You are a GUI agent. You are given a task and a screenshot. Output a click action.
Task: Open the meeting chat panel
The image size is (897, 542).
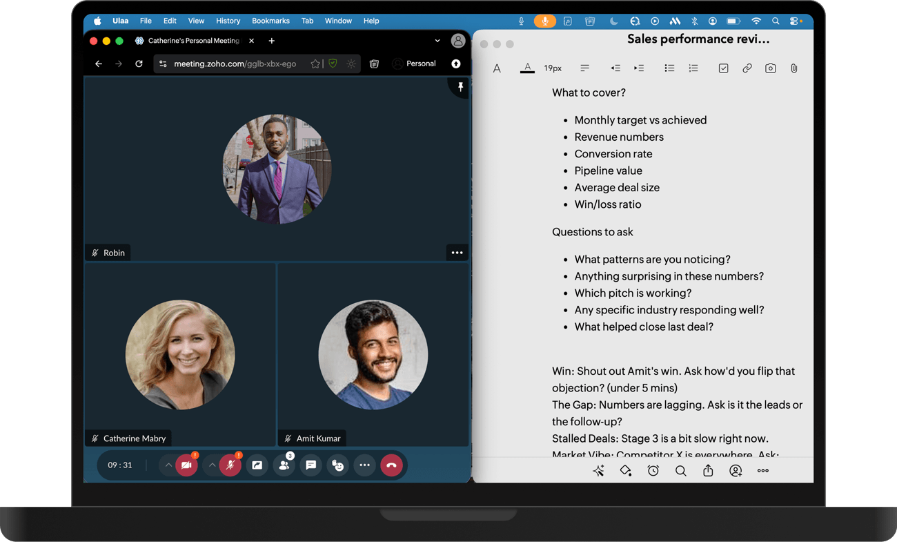310,465
